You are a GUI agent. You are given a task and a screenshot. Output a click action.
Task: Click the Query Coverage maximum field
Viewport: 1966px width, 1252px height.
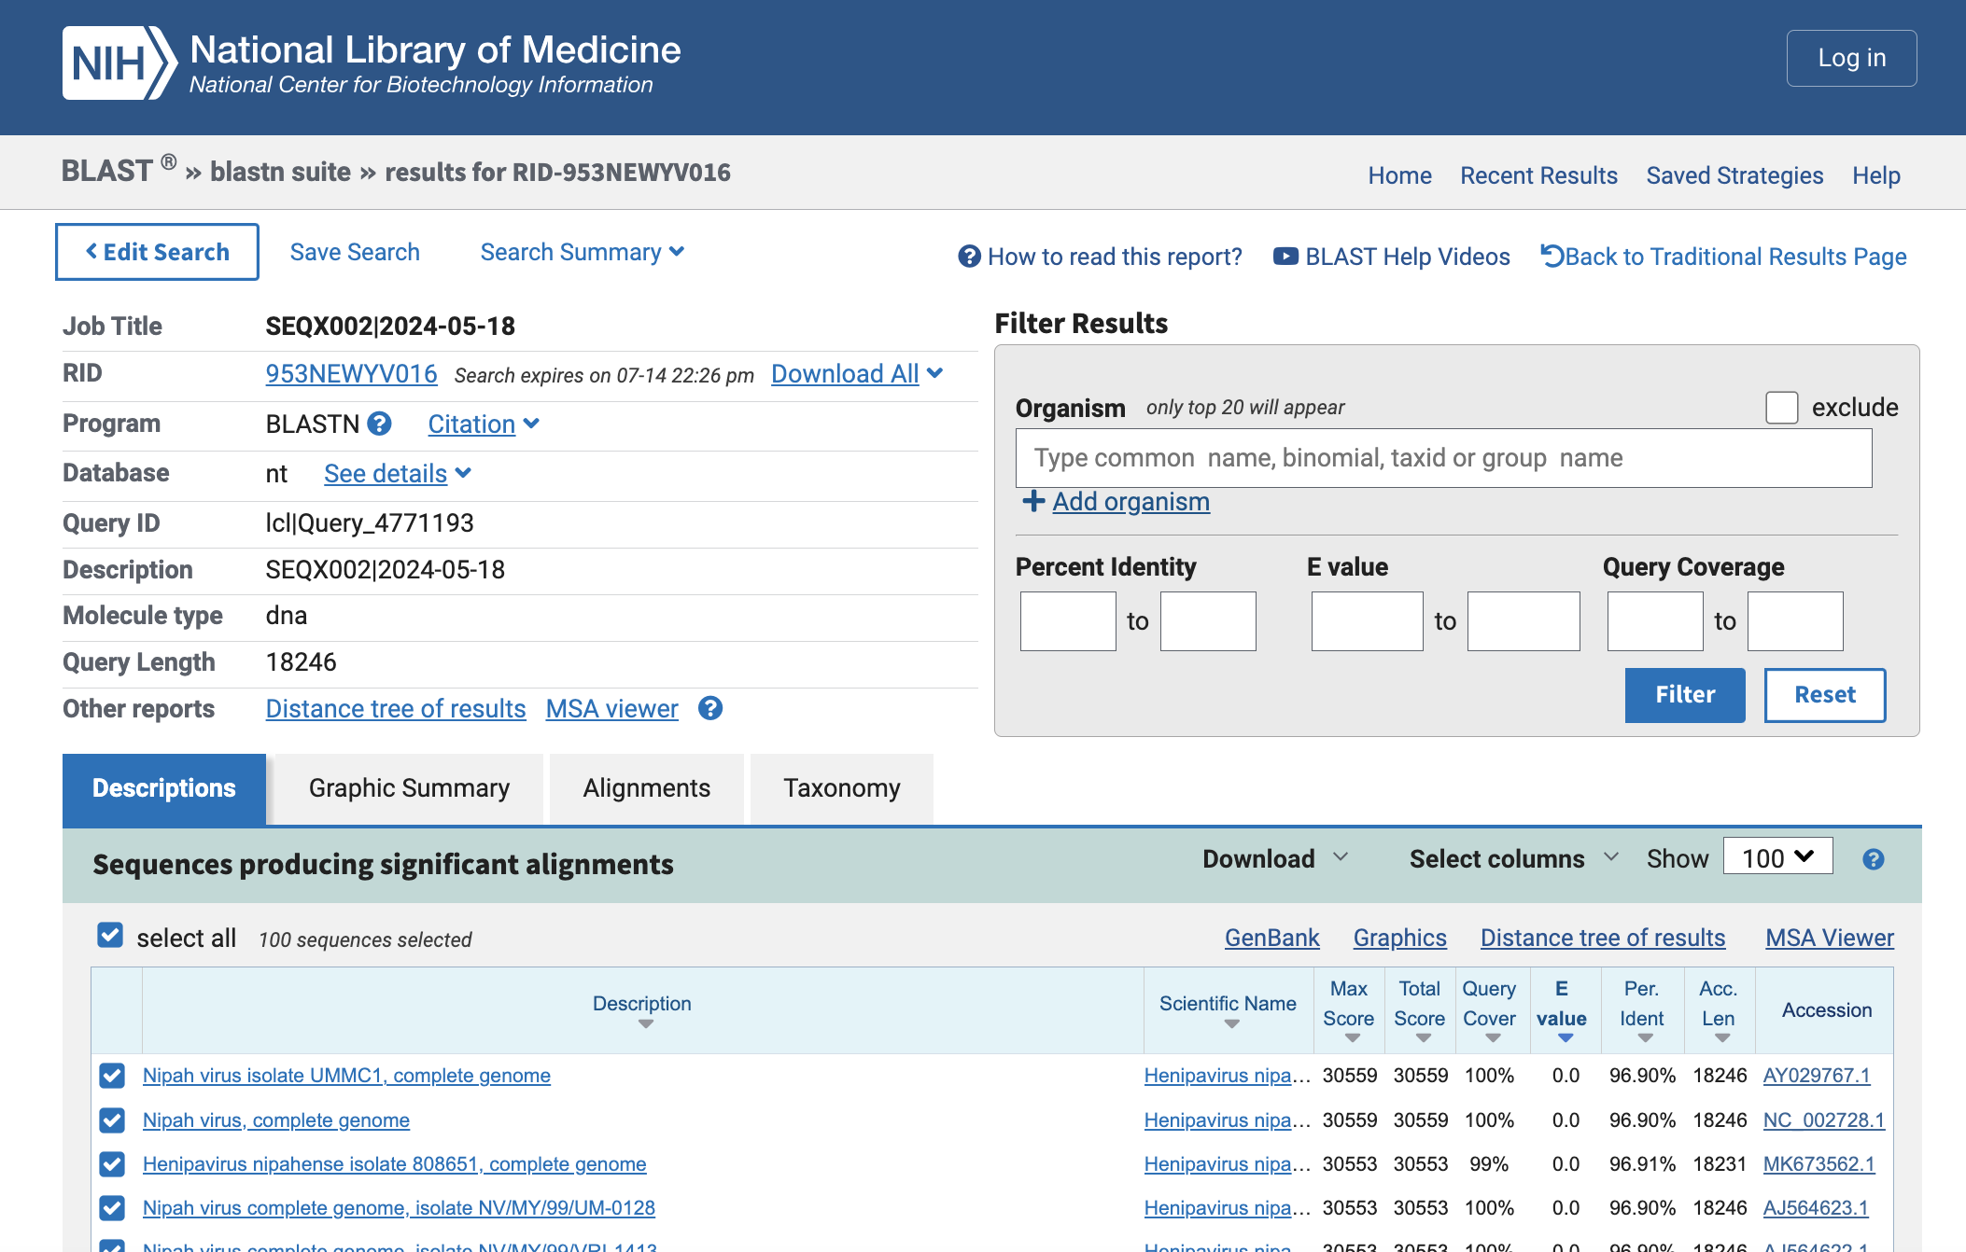[1795, 620]
